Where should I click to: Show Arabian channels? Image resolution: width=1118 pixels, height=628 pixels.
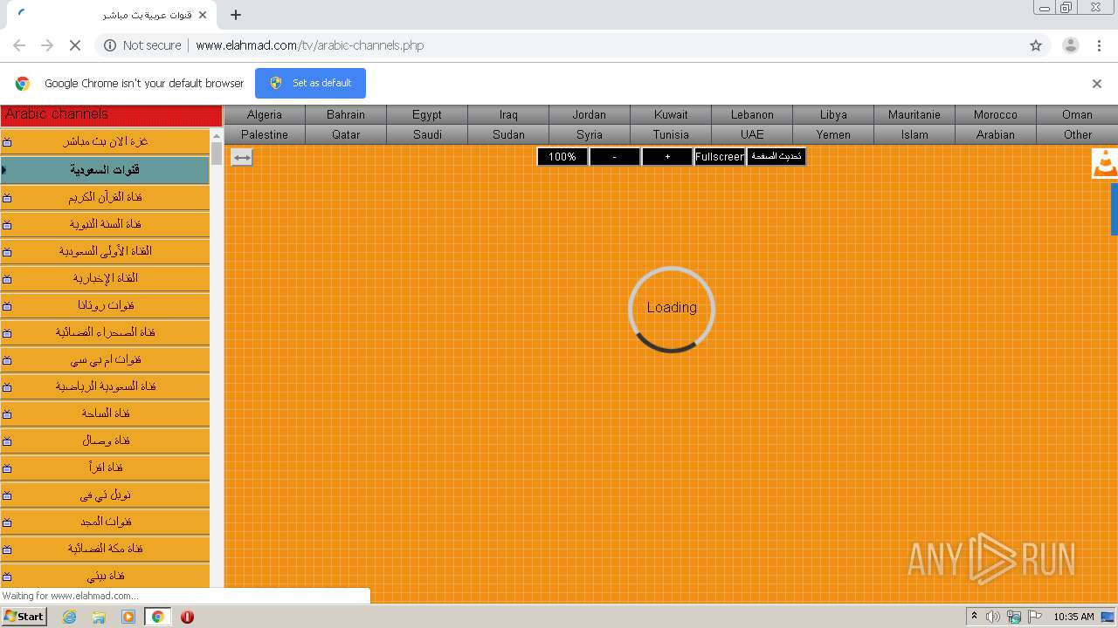996,134
